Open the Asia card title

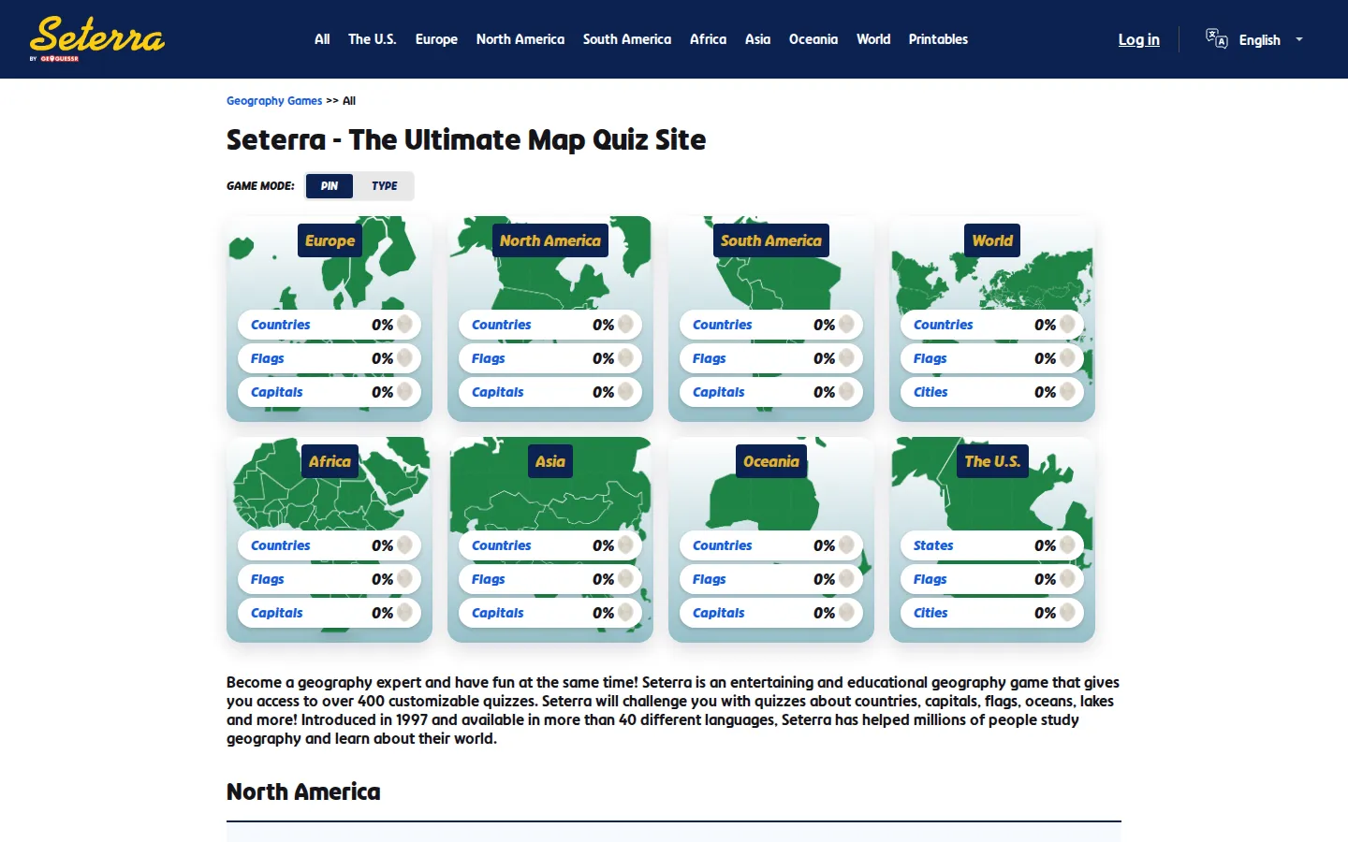550,461
